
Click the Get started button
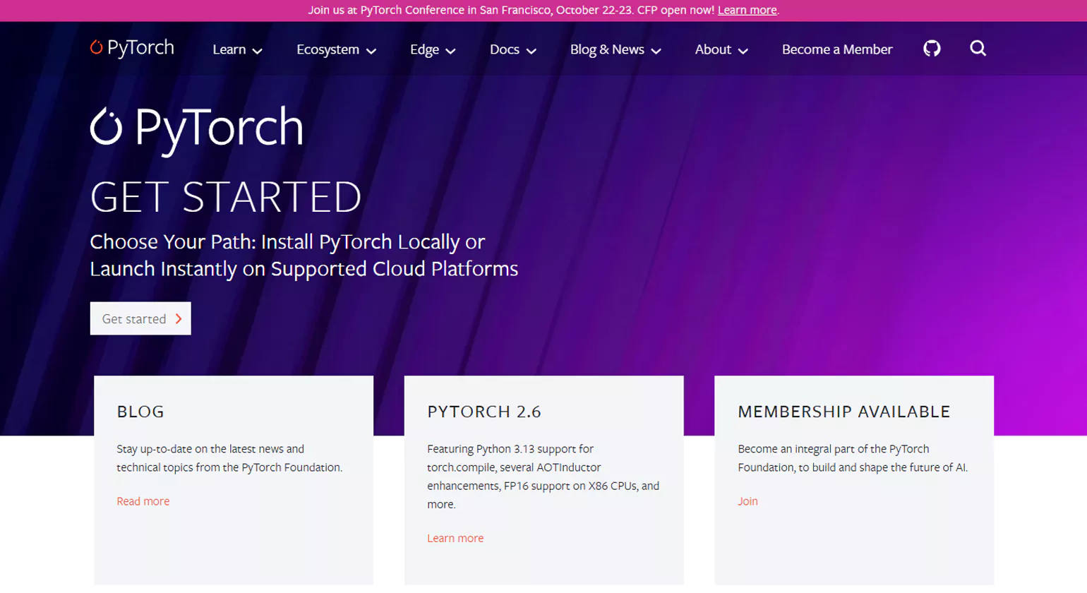click(140, 318)
